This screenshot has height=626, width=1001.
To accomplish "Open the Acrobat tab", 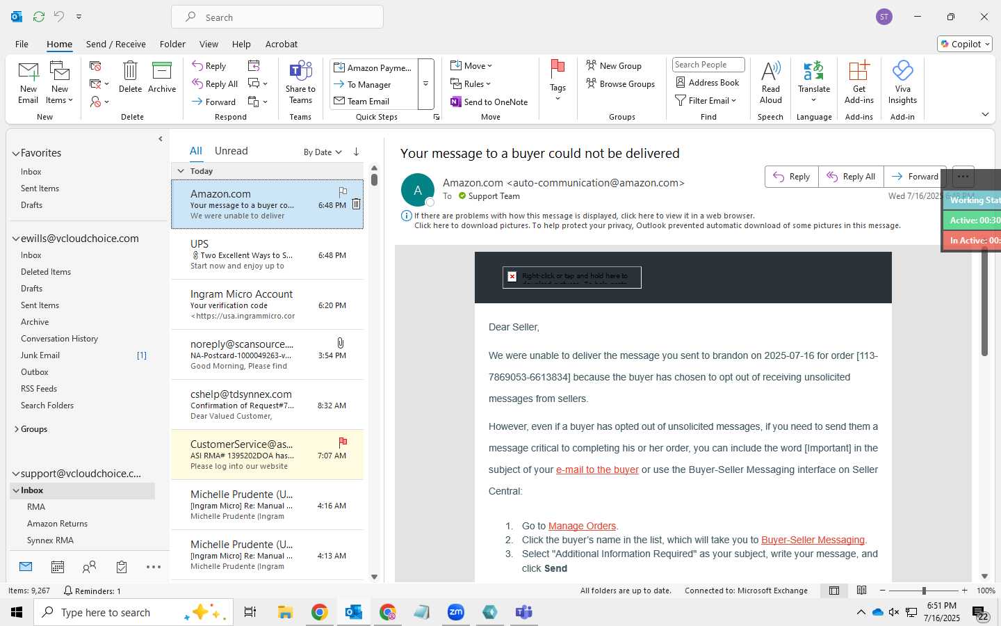I will pos(282,44).
